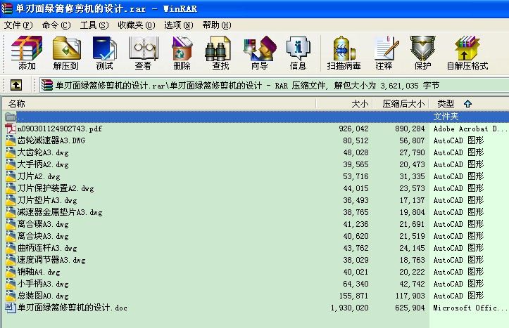Click the 解压到 (Extract To) icon

(65, 53)
